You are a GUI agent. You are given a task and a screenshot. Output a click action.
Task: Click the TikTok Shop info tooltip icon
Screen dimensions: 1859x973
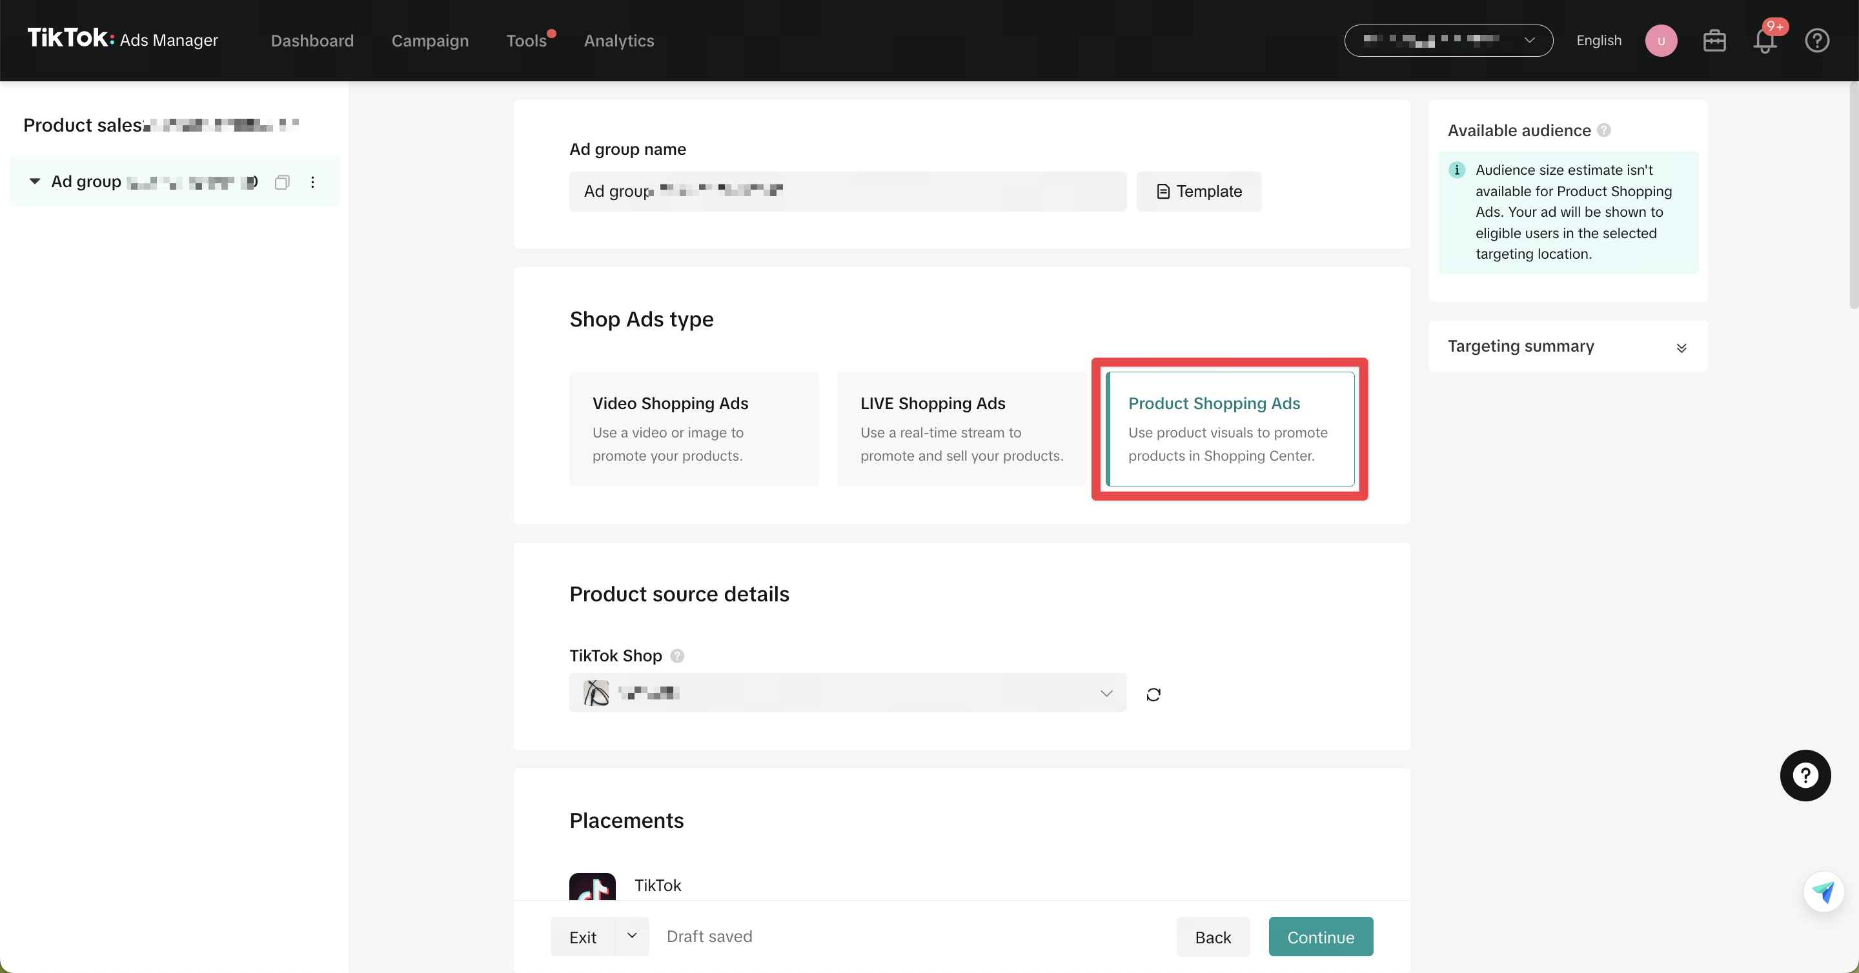click(677, 656)
